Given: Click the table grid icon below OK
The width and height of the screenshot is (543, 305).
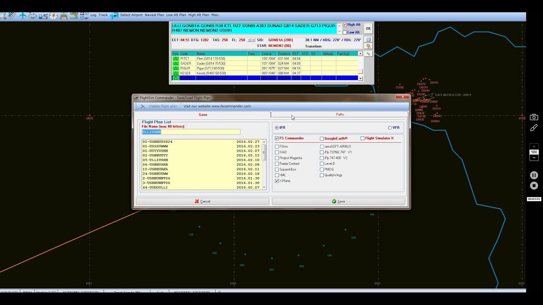Looking at the screenshot, I should point(368,40).
